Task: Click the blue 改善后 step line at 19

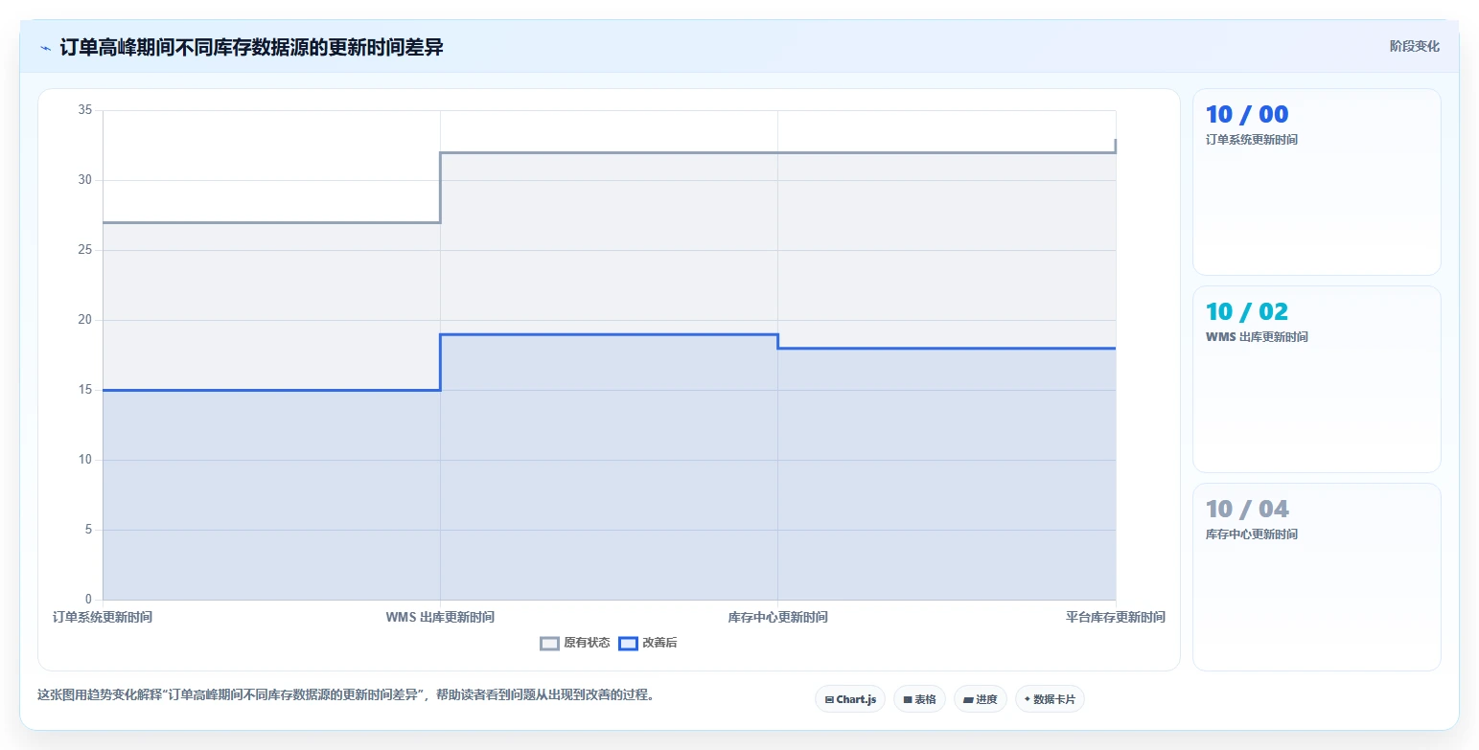Action: click(x=609, y=334)
